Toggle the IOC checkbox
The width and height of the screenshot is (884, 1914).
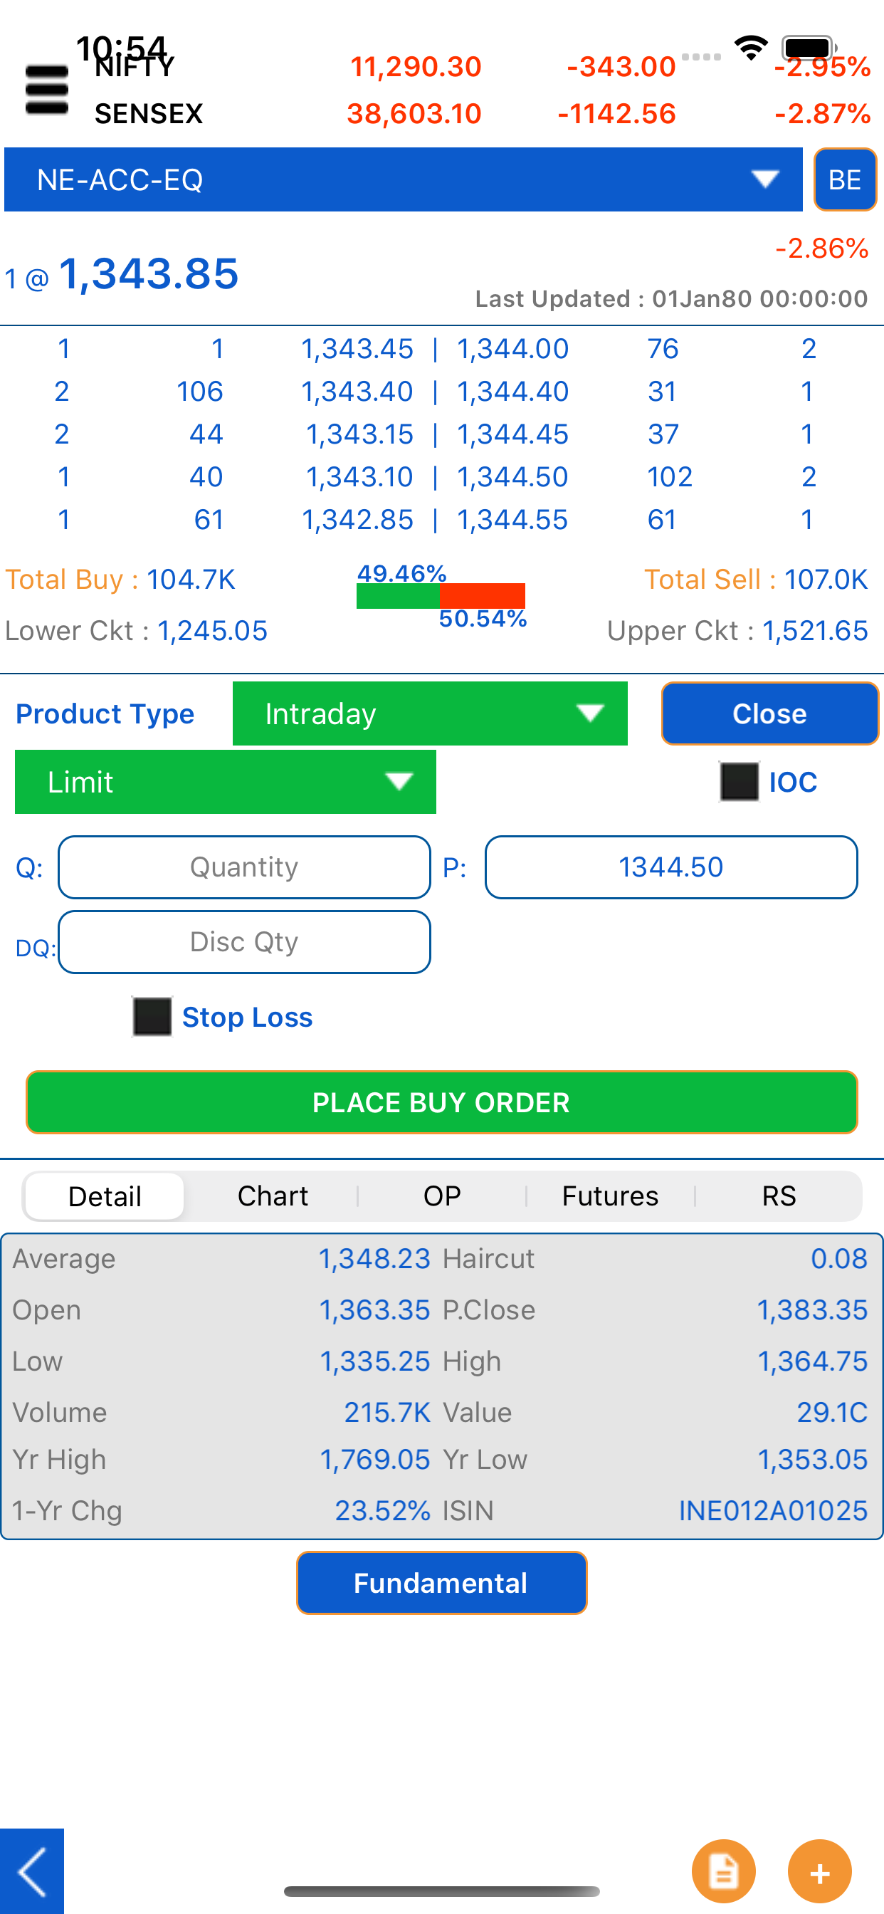tap(739, 782)
